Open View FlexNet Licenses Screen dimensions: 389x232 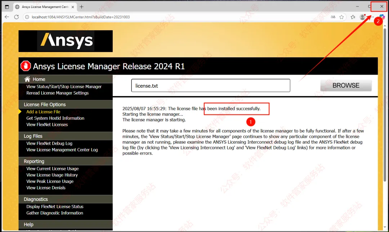point(47,125)
